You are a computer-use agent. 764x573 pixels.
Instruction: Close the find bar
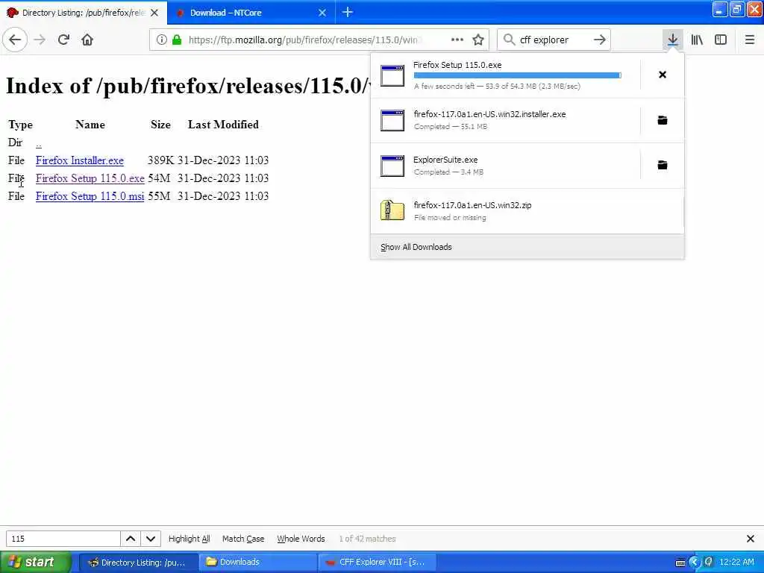[751, 539]
